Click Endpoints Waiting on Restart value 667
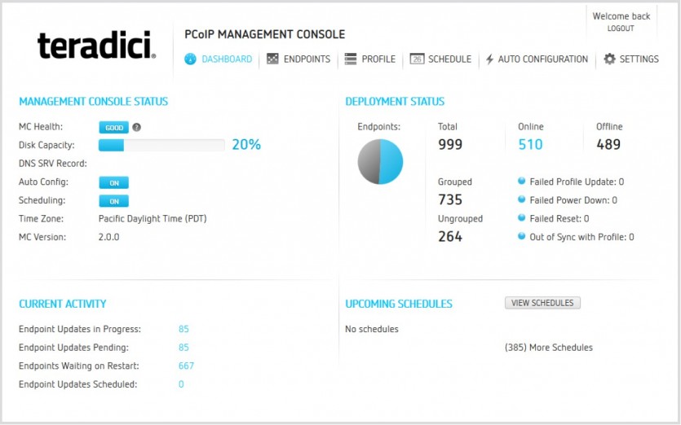 click(x=186, y=366)
